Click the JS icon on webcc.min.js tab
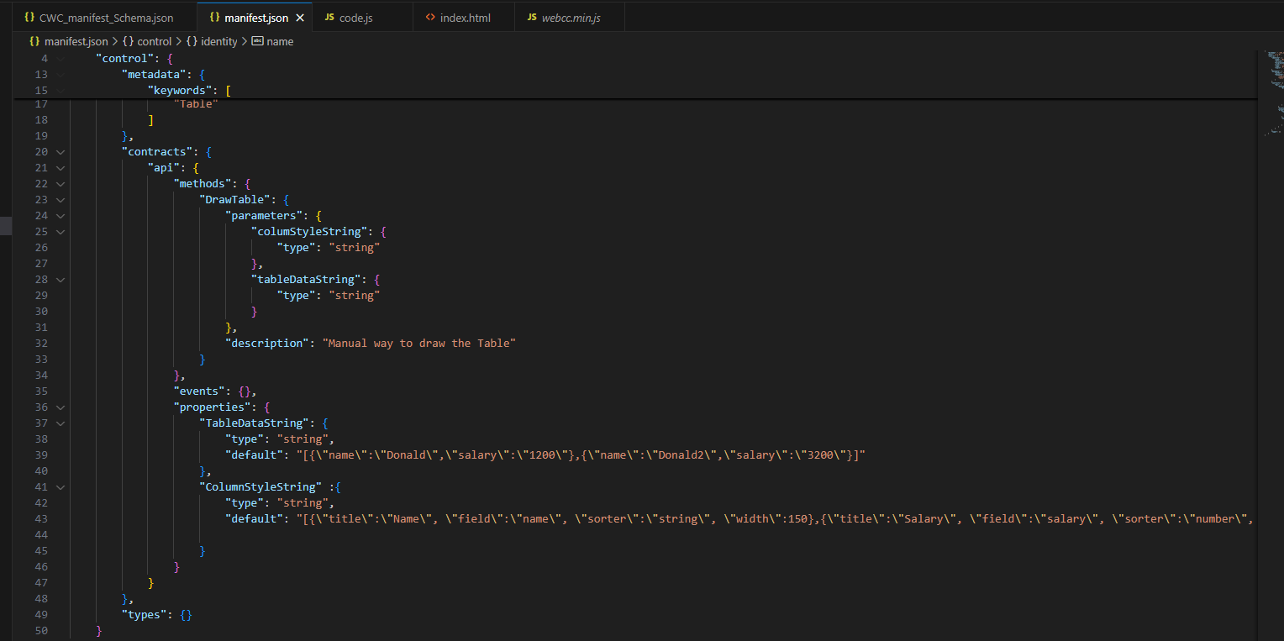Image resolution: width=1284 pixels, height=641 pixels. tap(531, 18)
